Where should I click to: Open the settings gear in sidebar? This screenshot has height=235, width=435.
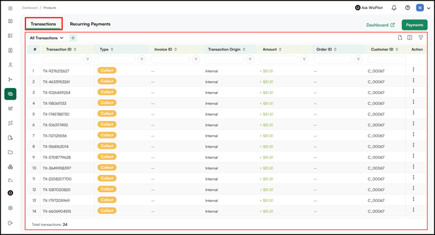tap(10, 208)
